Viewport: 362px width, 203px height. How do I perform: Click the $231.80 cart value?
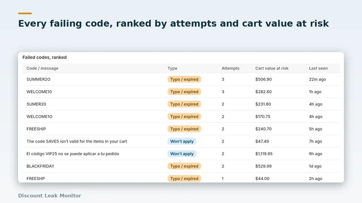tap(263, 104)
